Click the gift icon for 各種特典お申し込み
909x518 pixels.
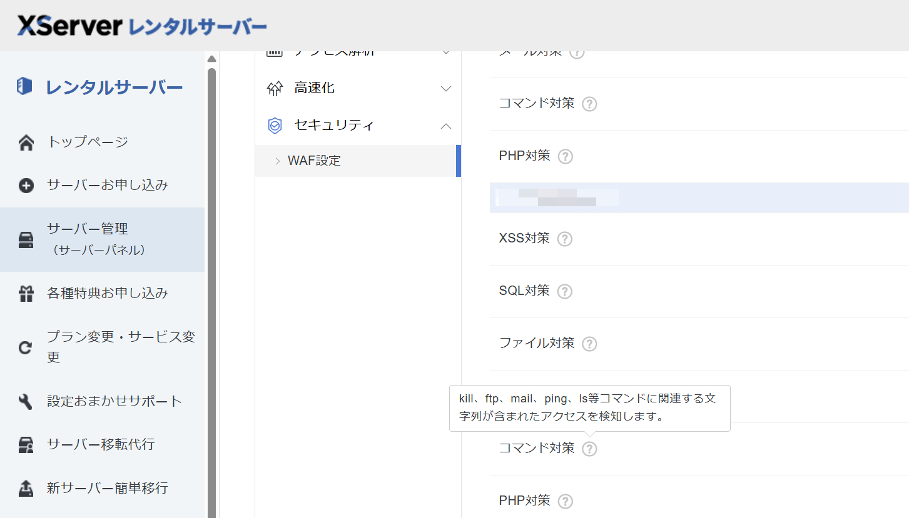coord(26,294)
